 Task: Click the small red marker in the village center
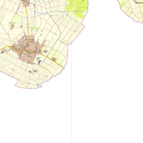(x=25, y=48)
